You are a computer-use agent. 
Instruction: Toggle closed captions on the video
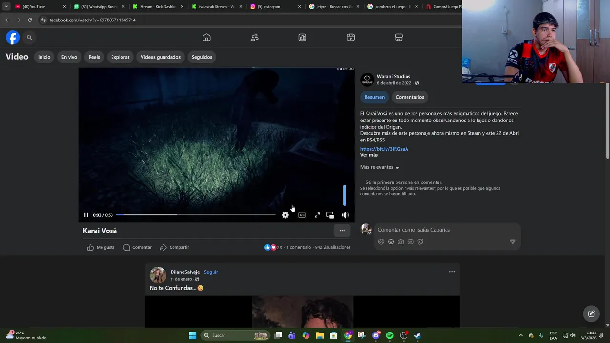point(302,215)
